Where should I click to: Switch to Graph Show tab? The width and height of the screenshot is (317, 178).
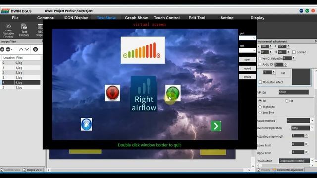[136, 18]
